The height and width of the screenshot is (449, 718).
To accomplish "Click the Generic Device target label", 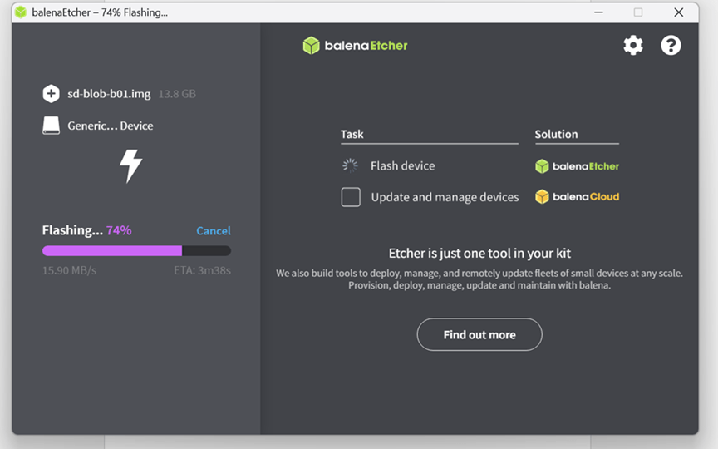I will coord(111,126).
